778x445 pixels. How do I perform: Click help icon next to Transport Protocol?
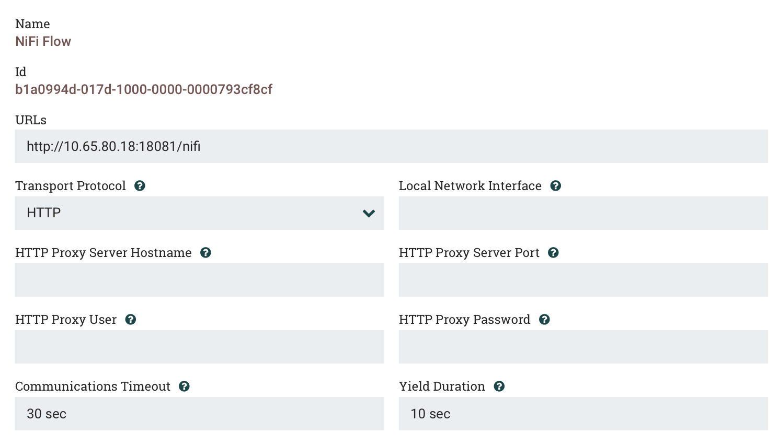click(140, 186)
